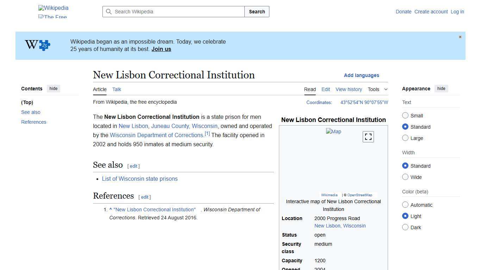Open the coordinates link

click(364, 102)
